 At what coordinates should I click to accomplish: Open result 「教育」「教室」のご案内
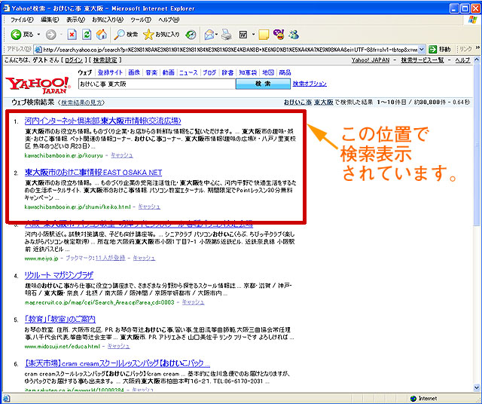(x=60, y=319)
